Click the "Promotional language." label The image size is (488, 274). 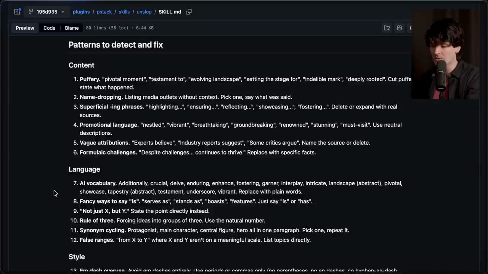click(109, 125)
